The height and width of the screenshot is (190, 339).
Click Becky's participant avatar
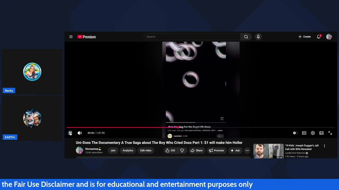32,72
